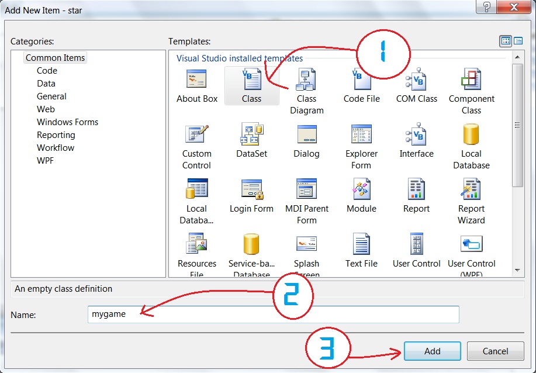Pick the User Control template
Viewport: 536px width, 373px height.
(x=416, y=250)
